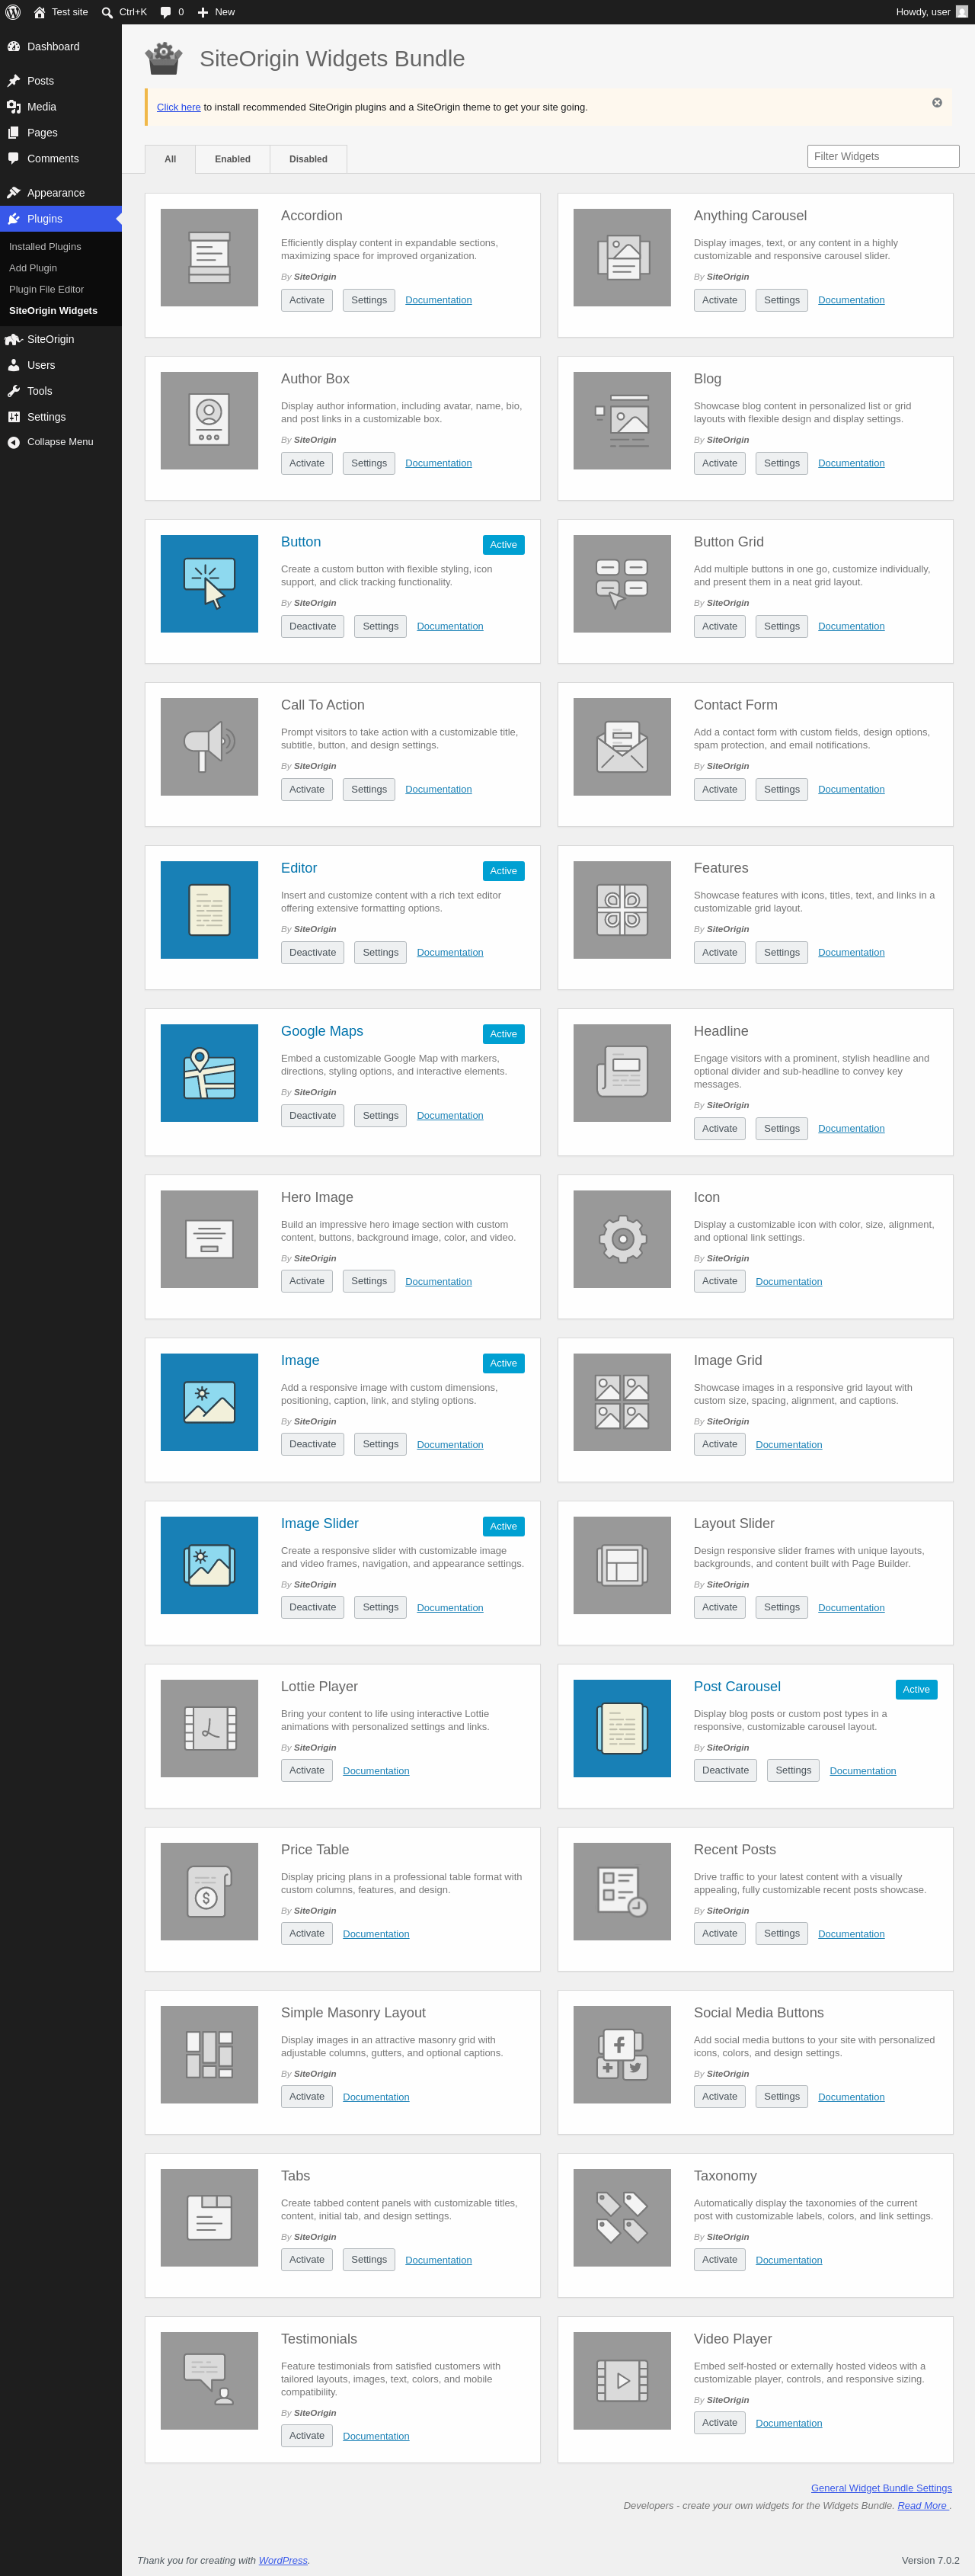Activate the Video Player widget

pos(719,2422)
